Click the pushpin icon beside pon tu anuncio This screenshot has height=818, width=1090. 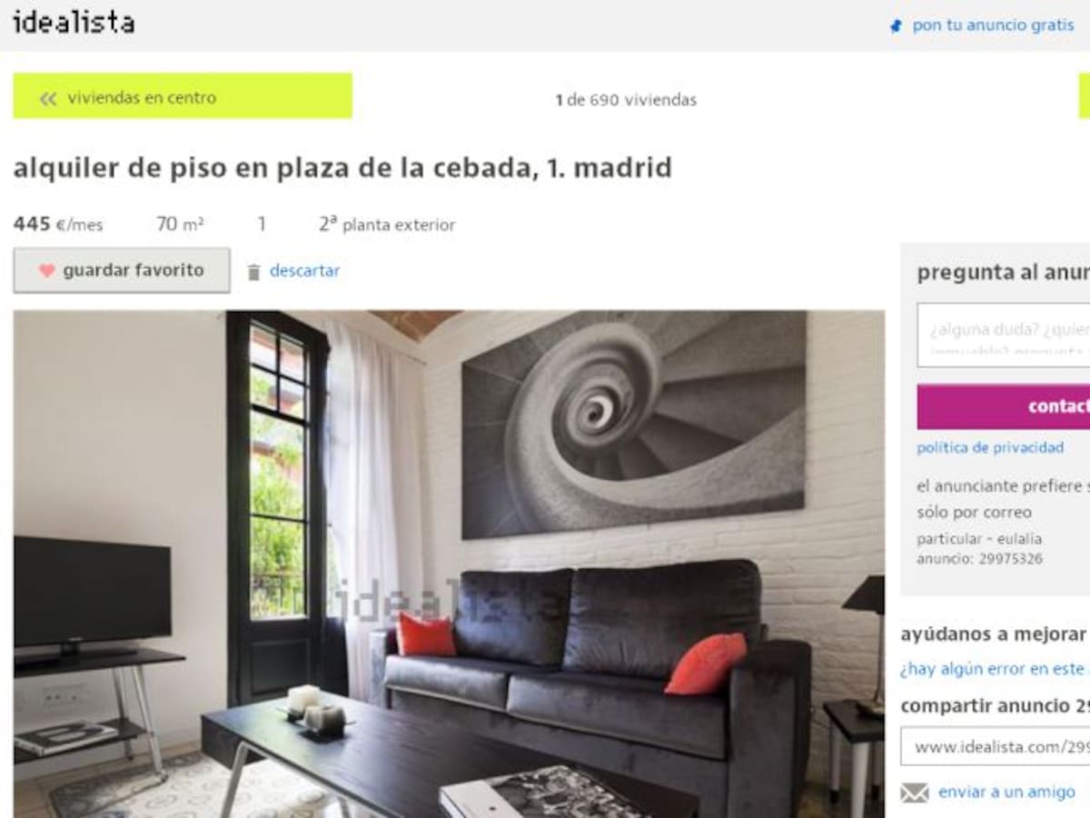(896, 26)
